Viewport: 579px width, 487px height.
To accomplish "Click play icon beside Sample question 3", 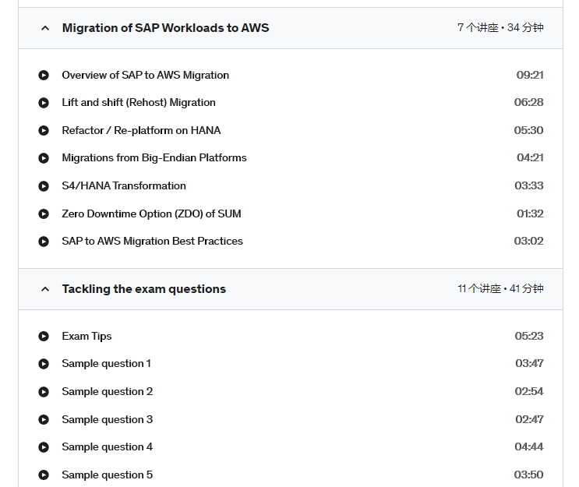I will 44,420.
